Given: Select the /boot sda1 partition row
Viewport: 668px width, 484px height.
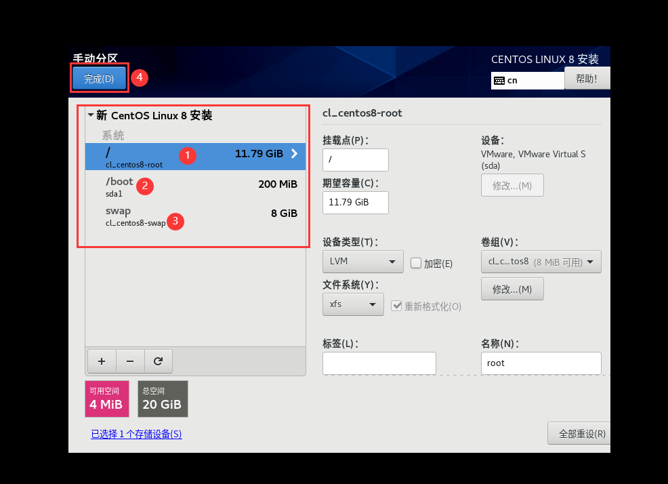Looking at the screenshot, I should coord(196,186).
